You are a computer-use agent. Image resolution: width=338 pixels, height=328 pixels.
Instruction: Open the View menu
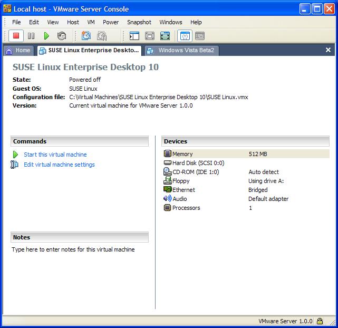click(x=53, y=22)
